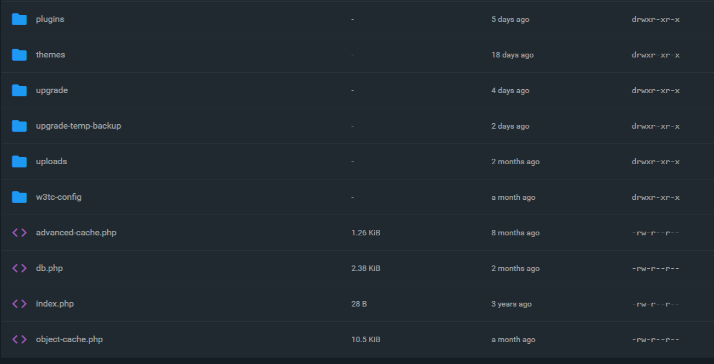Open the object-cache.php file name

[69, 339]
